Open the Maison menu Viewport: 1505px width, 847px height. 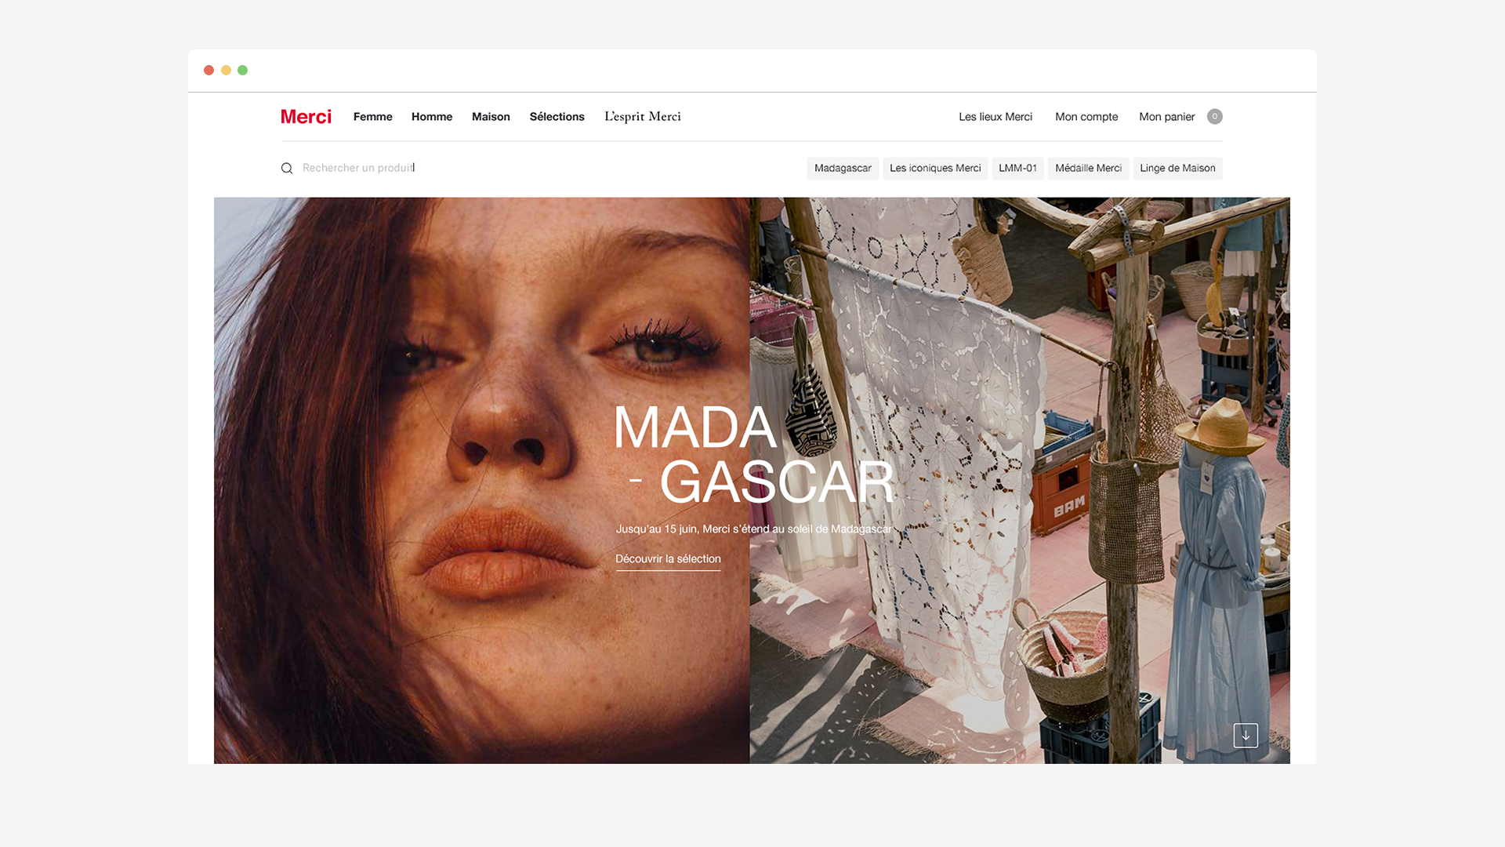point(491,117)
